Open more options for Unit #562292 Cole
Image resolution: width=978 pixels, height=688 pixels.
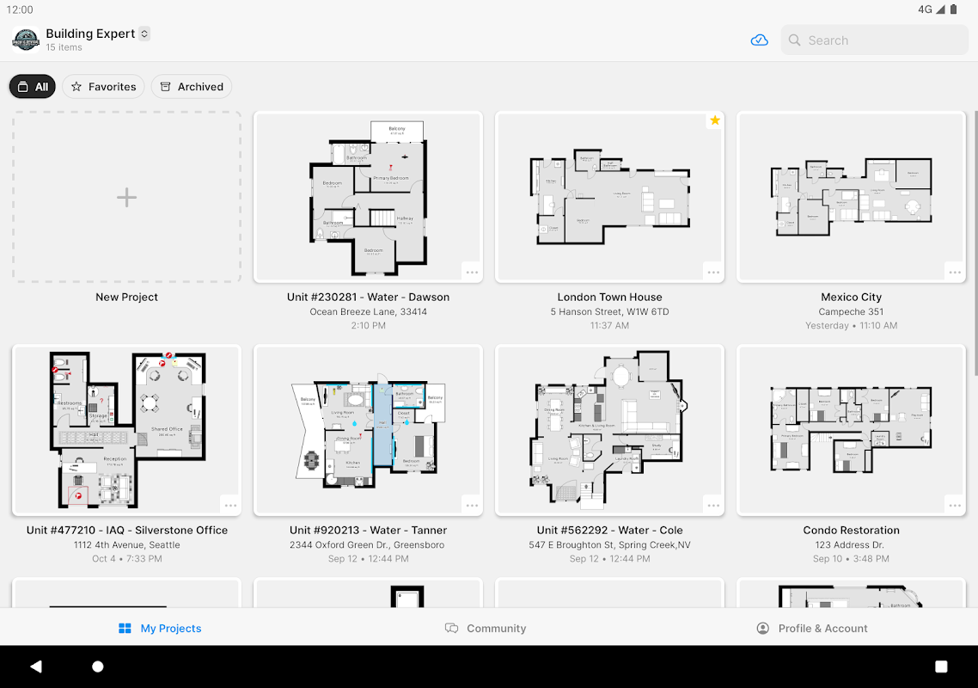pyautogui.click(x=713, y=506)
